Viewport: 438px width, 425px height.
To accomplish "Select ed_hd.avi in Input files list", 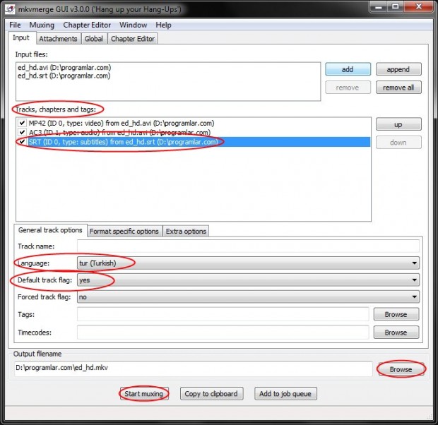I will pyautogui.click(x=64, y=68).
